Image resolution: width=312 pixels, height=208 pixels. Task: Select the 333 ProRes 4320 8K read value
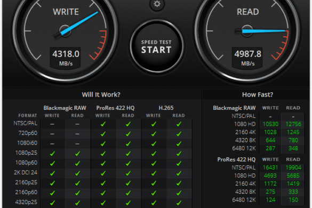click(x=293, y=191)
